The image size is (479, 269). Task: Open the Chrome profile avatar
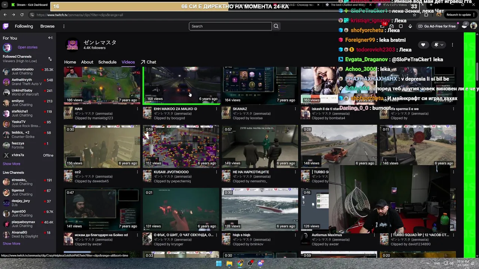pos(439,15)
